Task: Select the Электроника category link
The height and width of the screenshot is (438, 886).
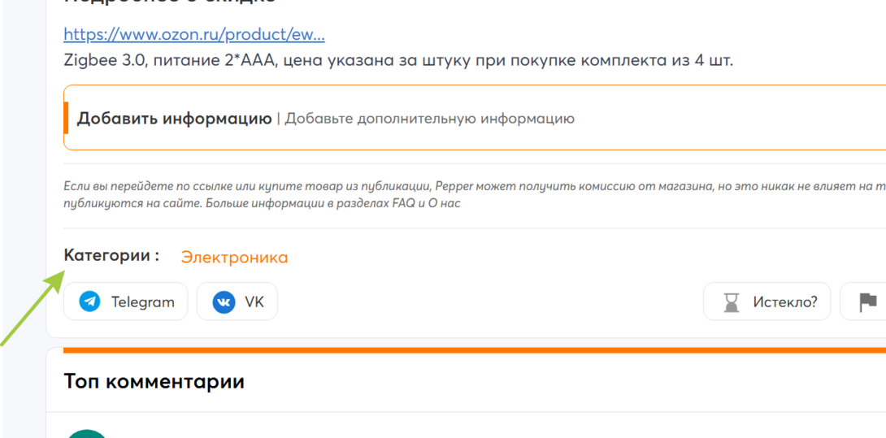Action: pyautogui.click(x=234, y=258)
